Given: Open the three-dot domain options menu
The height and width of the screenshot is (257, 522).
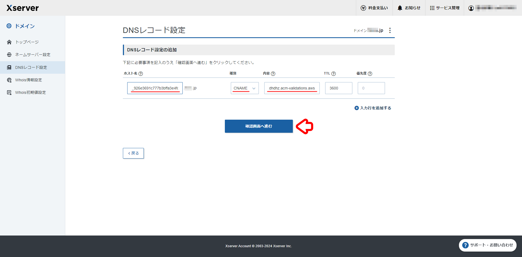Looking at the screenshot, I should pos(390,30).
